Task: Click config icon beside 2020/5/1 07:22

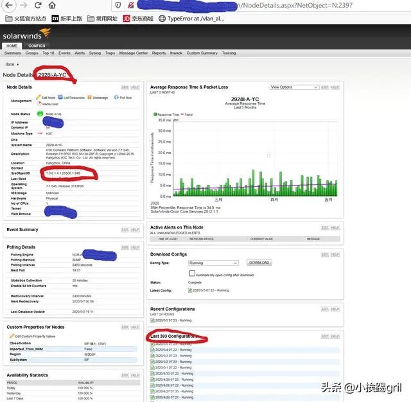Action: [x=152, y=368]
